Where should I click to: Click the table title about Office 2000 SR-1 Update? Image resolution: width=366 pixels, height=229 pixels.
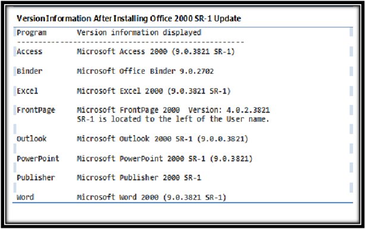[129, 18]
